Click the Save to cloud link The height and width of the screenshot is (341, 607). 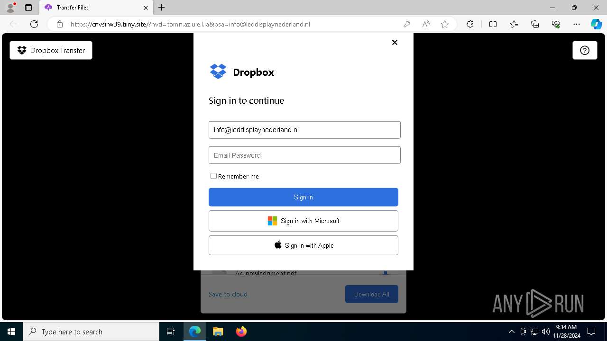228,294
